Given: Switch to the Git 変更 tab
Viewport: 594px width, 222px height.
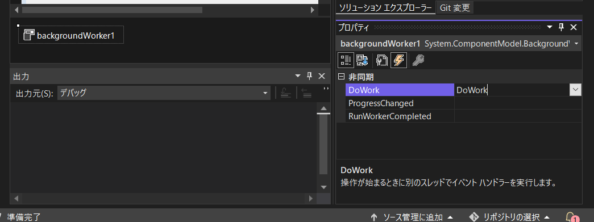Looking at the screenshot, I should tap(455, 8).
